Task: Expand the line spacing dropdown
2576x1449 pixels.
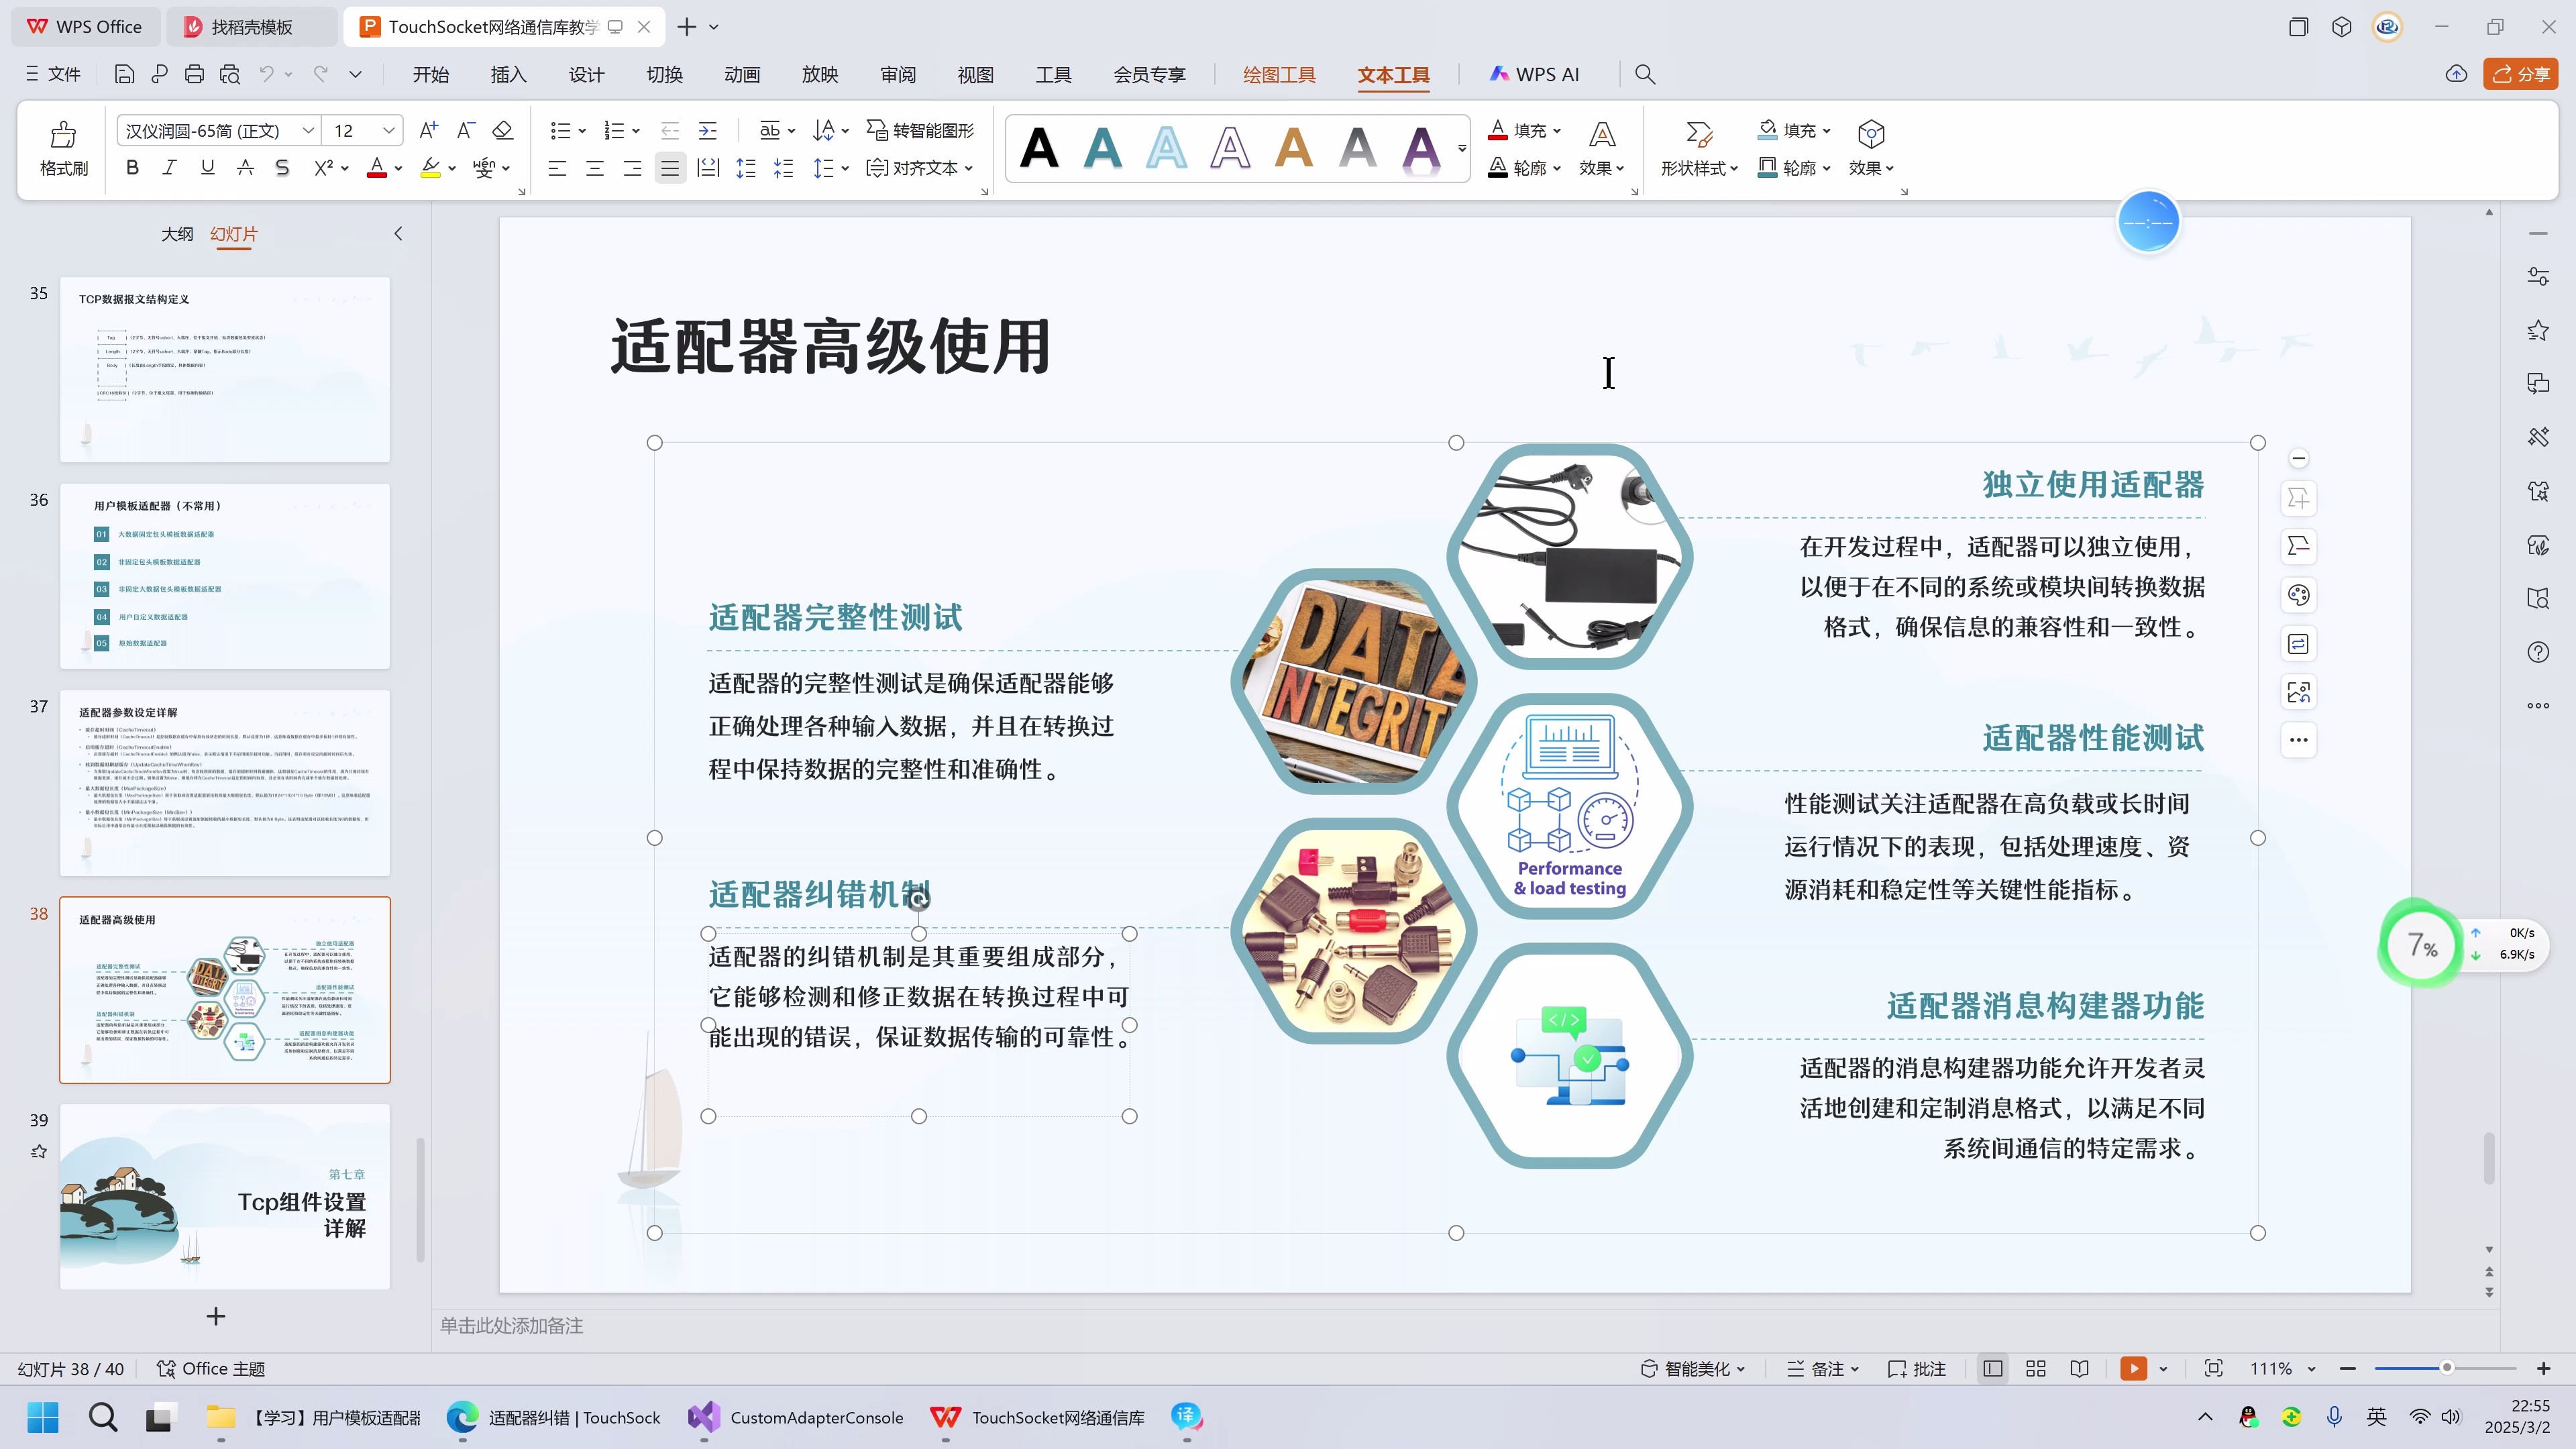Action: 846,168
